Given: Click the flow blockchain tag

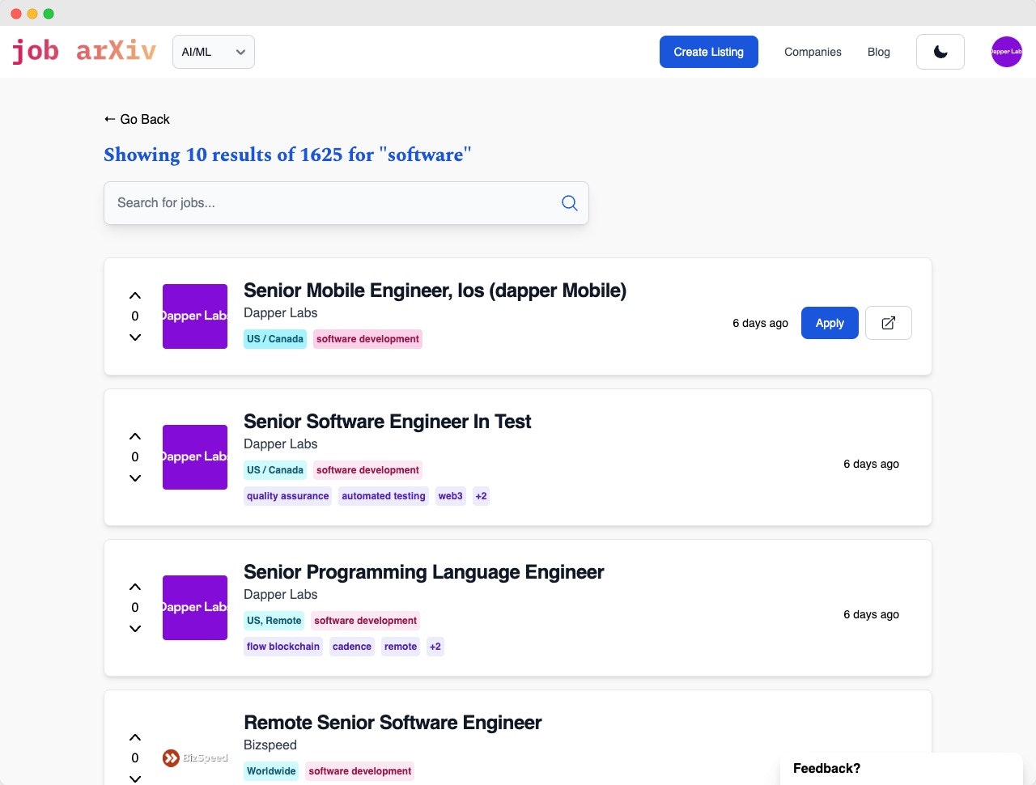Looking at the screenshot, I should [x=283, y=647].
